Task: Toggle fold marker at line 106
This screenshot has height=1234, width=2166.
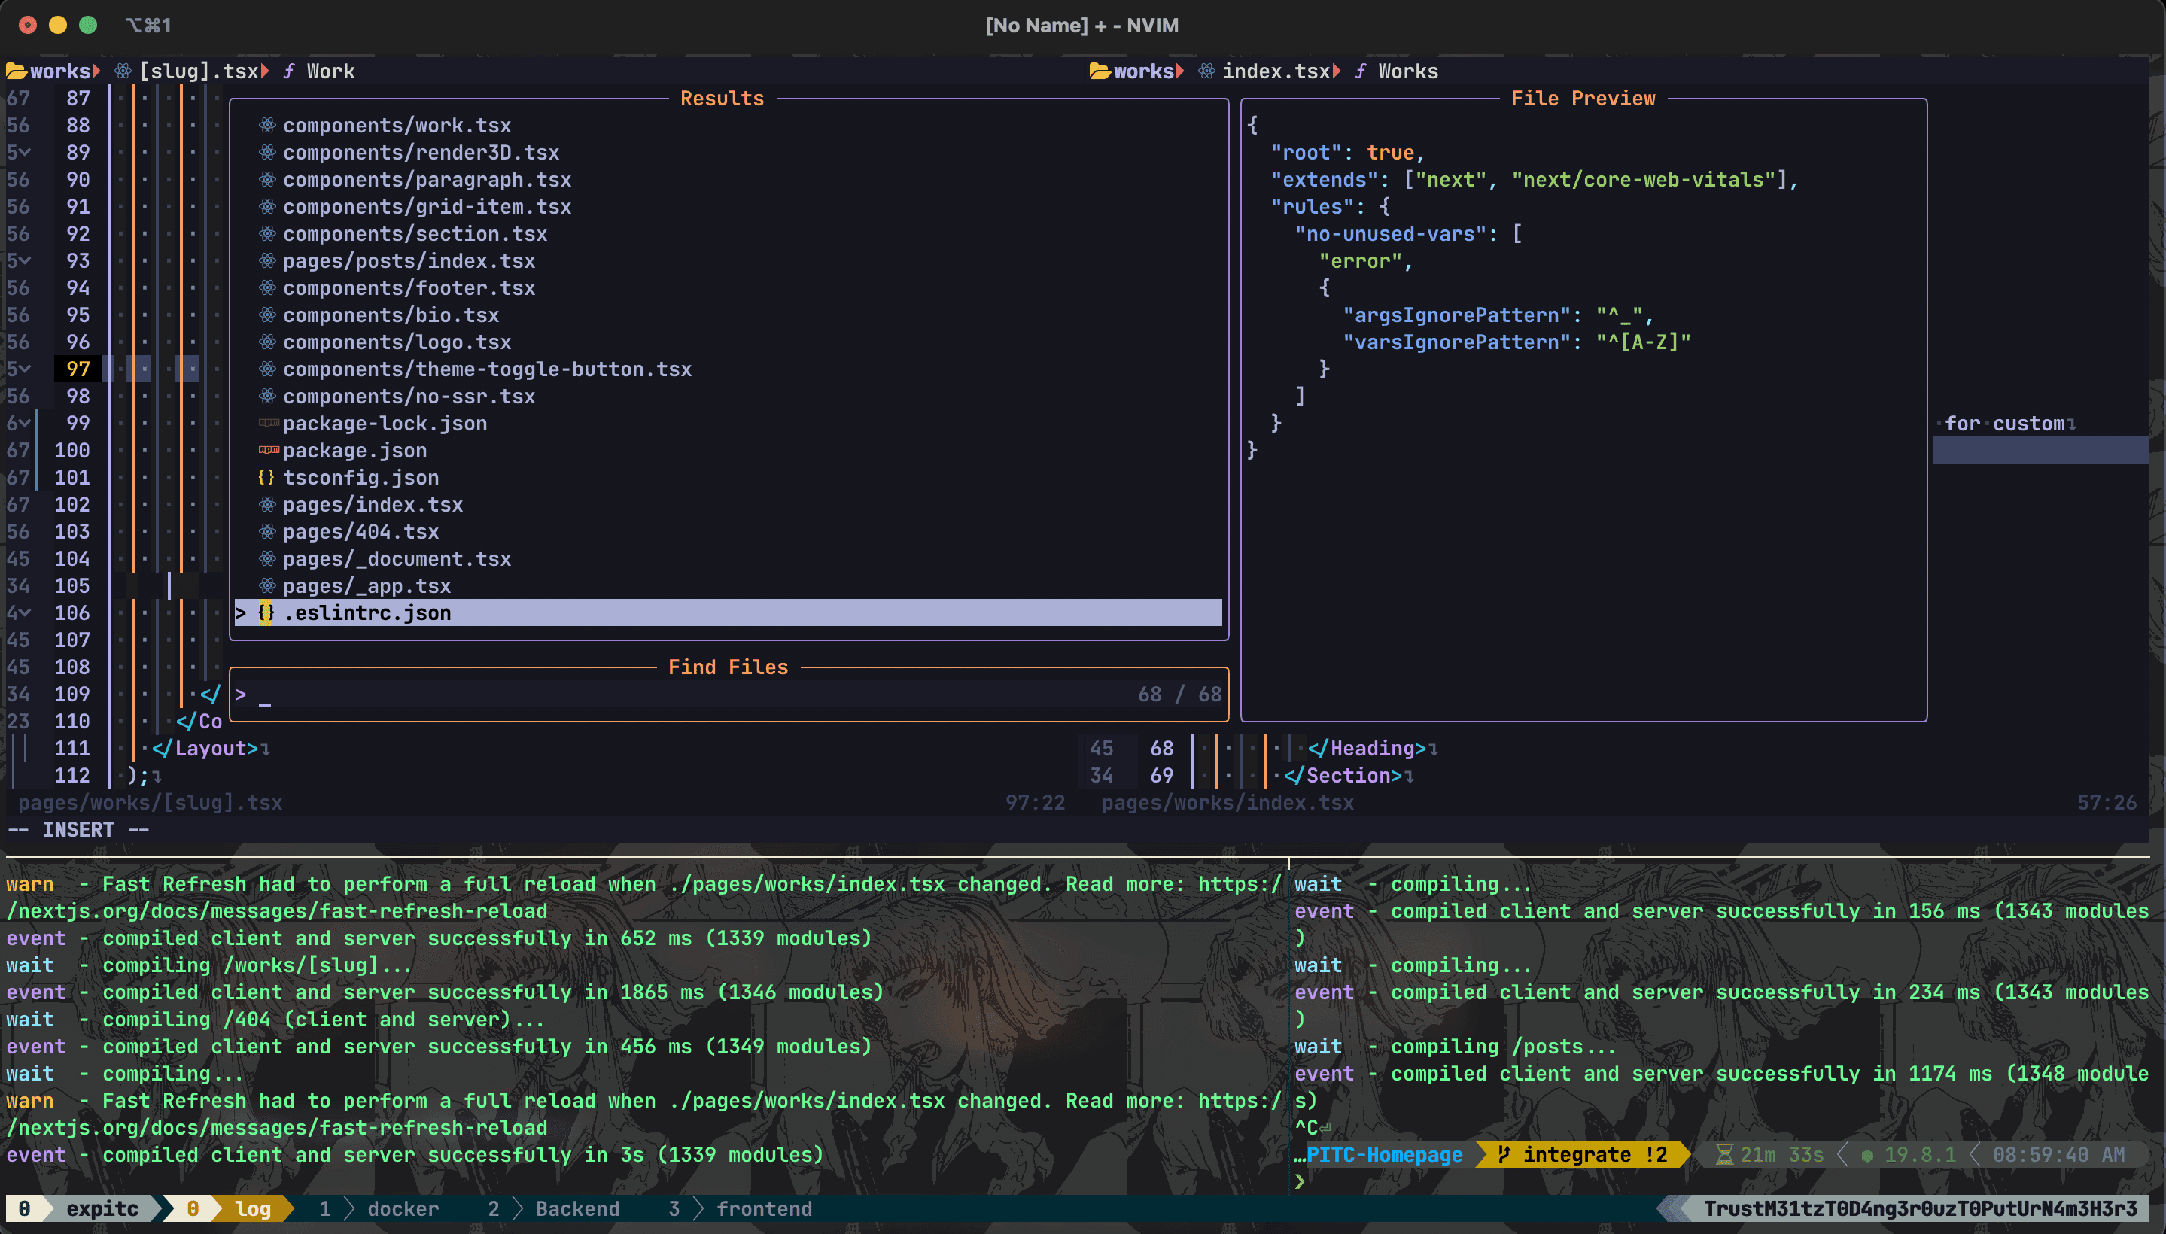Action: pyautogui.click(x=25, y=613)
